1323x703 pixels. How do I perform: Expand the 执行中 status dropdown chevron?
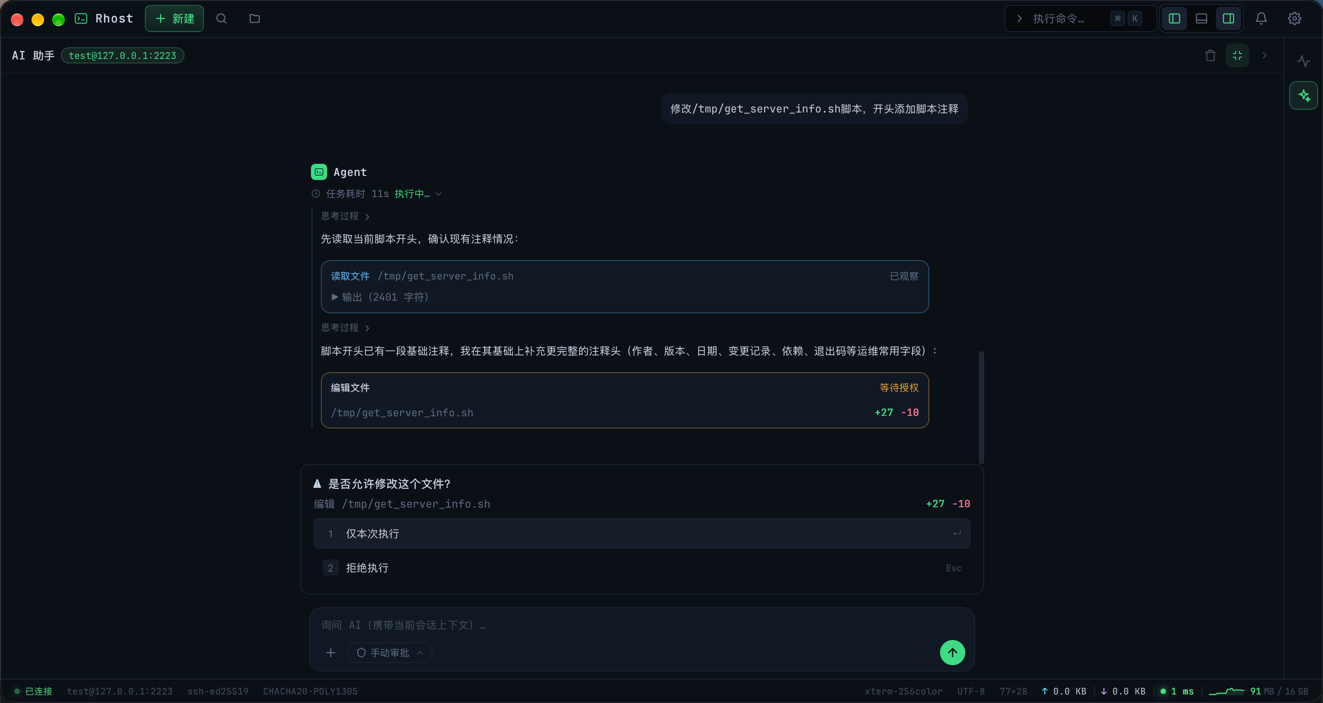(x=439, y=194)
